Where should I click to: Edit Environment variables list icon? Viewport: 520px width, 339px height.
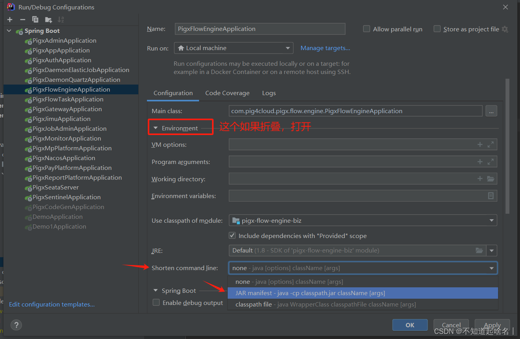pyautogui.click(x=491, y=196)
